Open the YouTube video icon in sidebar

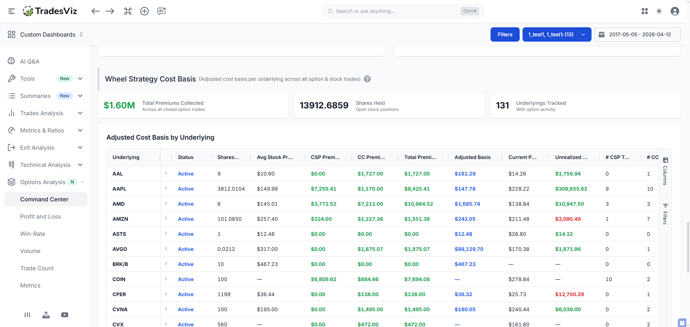[x=65, y=315]
